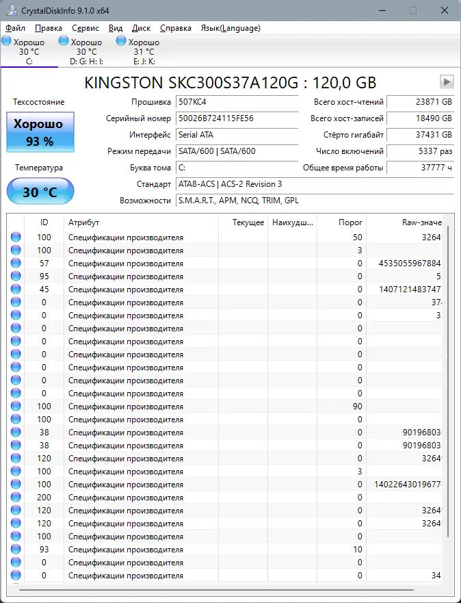Click the Raw-значе column header

(404, 222)
